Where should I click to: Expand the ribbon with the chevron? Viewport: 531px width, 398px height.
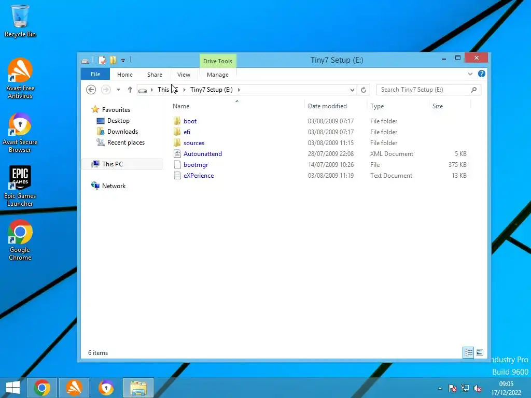tap(470, 74)
